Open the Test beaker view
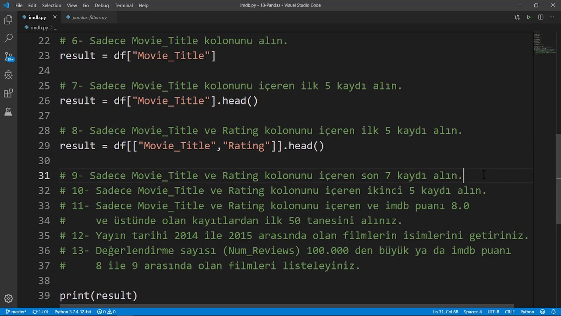The width and height of the screenshot is (561, 316). (x=8, y=112)
